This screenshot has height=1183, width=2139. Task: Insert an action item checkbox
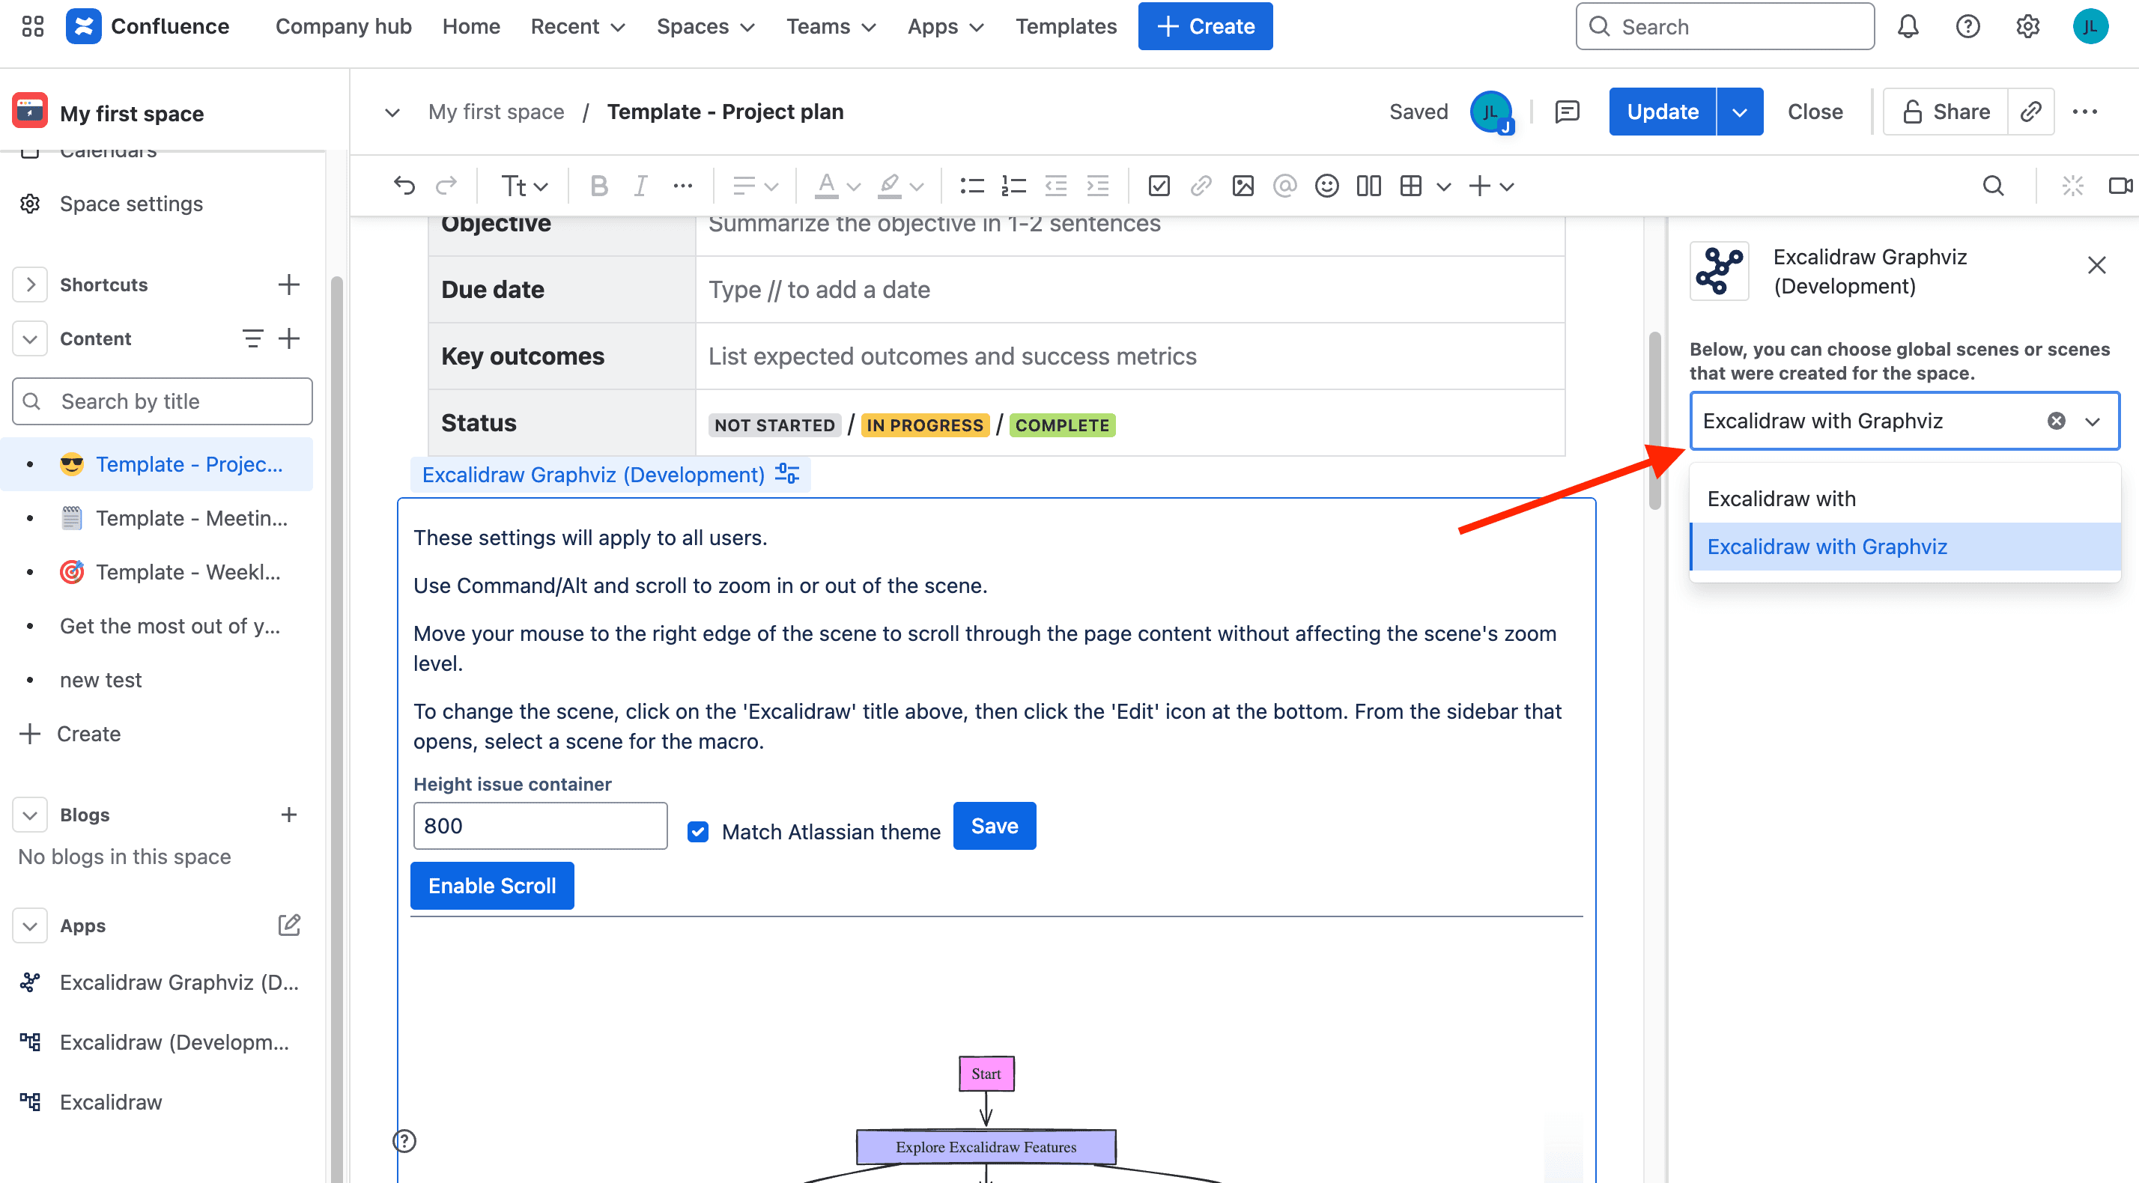[x=1159, y=186]
